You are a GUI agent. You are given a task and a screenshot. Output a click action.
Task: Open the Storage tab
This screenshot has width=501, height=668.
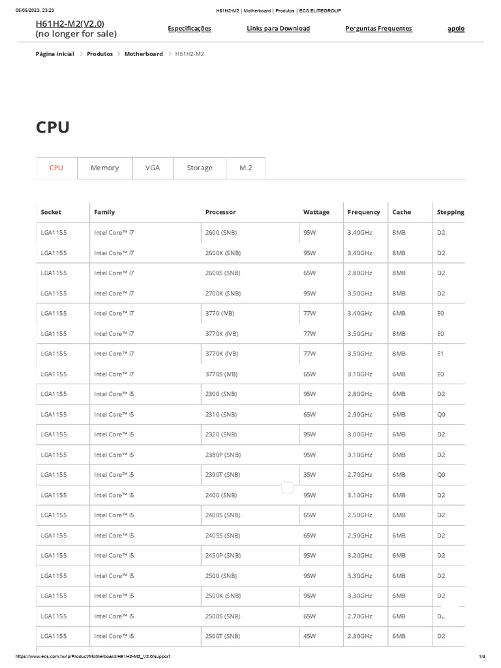tap(200, 168)
